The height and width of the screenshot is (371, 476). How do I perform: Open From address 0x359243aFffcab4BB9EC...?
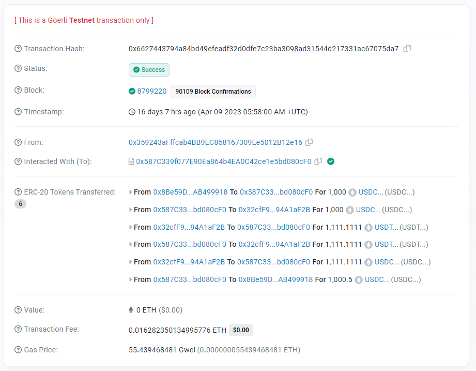[x=216, y=142]
